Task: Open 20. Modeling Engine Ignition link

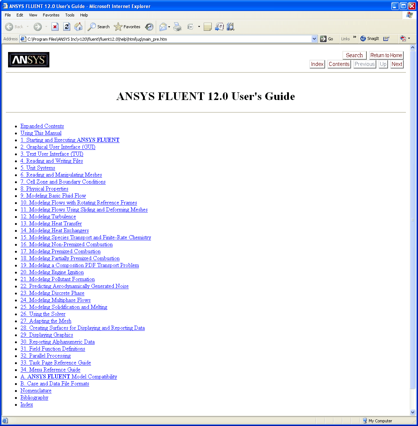Action: (52, 272)
